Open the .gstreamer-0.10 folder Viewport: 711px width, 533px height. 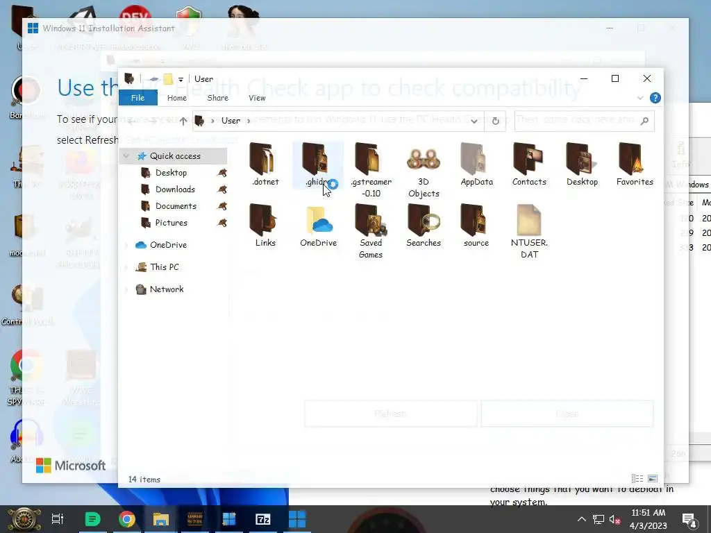pos(371,170)
